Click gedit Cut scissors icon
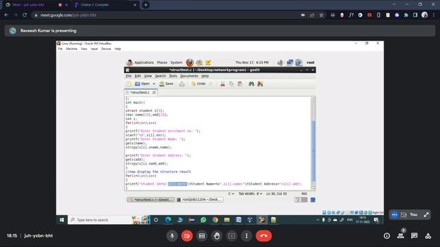 point(223,84)
